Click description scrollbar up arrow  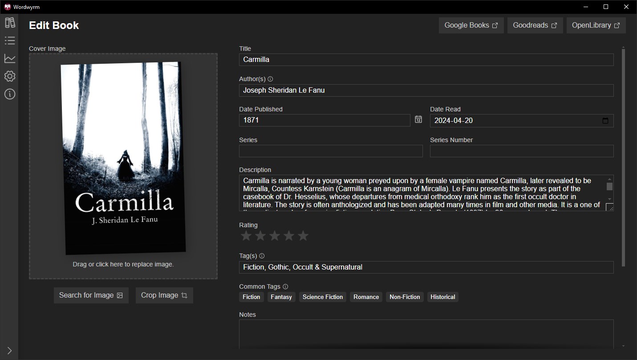(609, 179)
